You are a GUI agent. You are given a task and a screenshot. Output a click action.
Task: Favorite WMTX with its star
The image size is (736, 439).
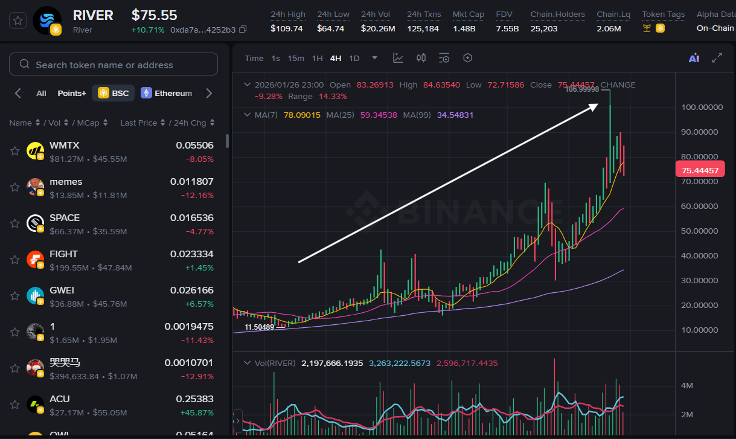point(14,152)
